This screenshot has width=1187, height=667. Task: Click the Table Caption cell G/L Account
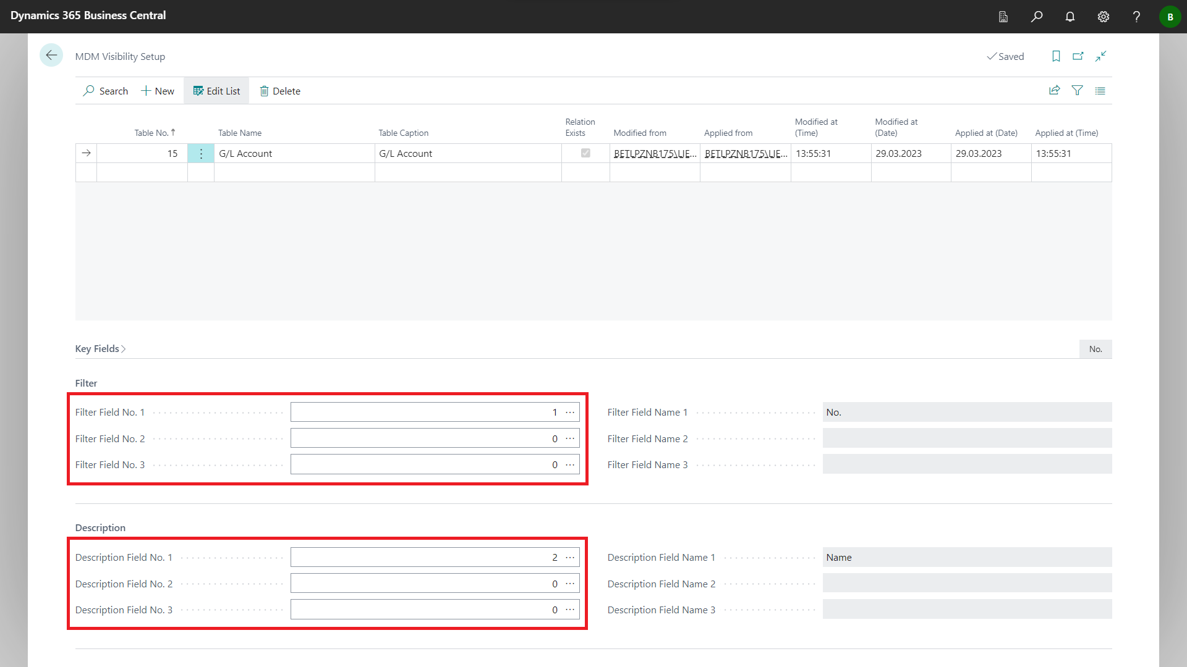(468, 153)
